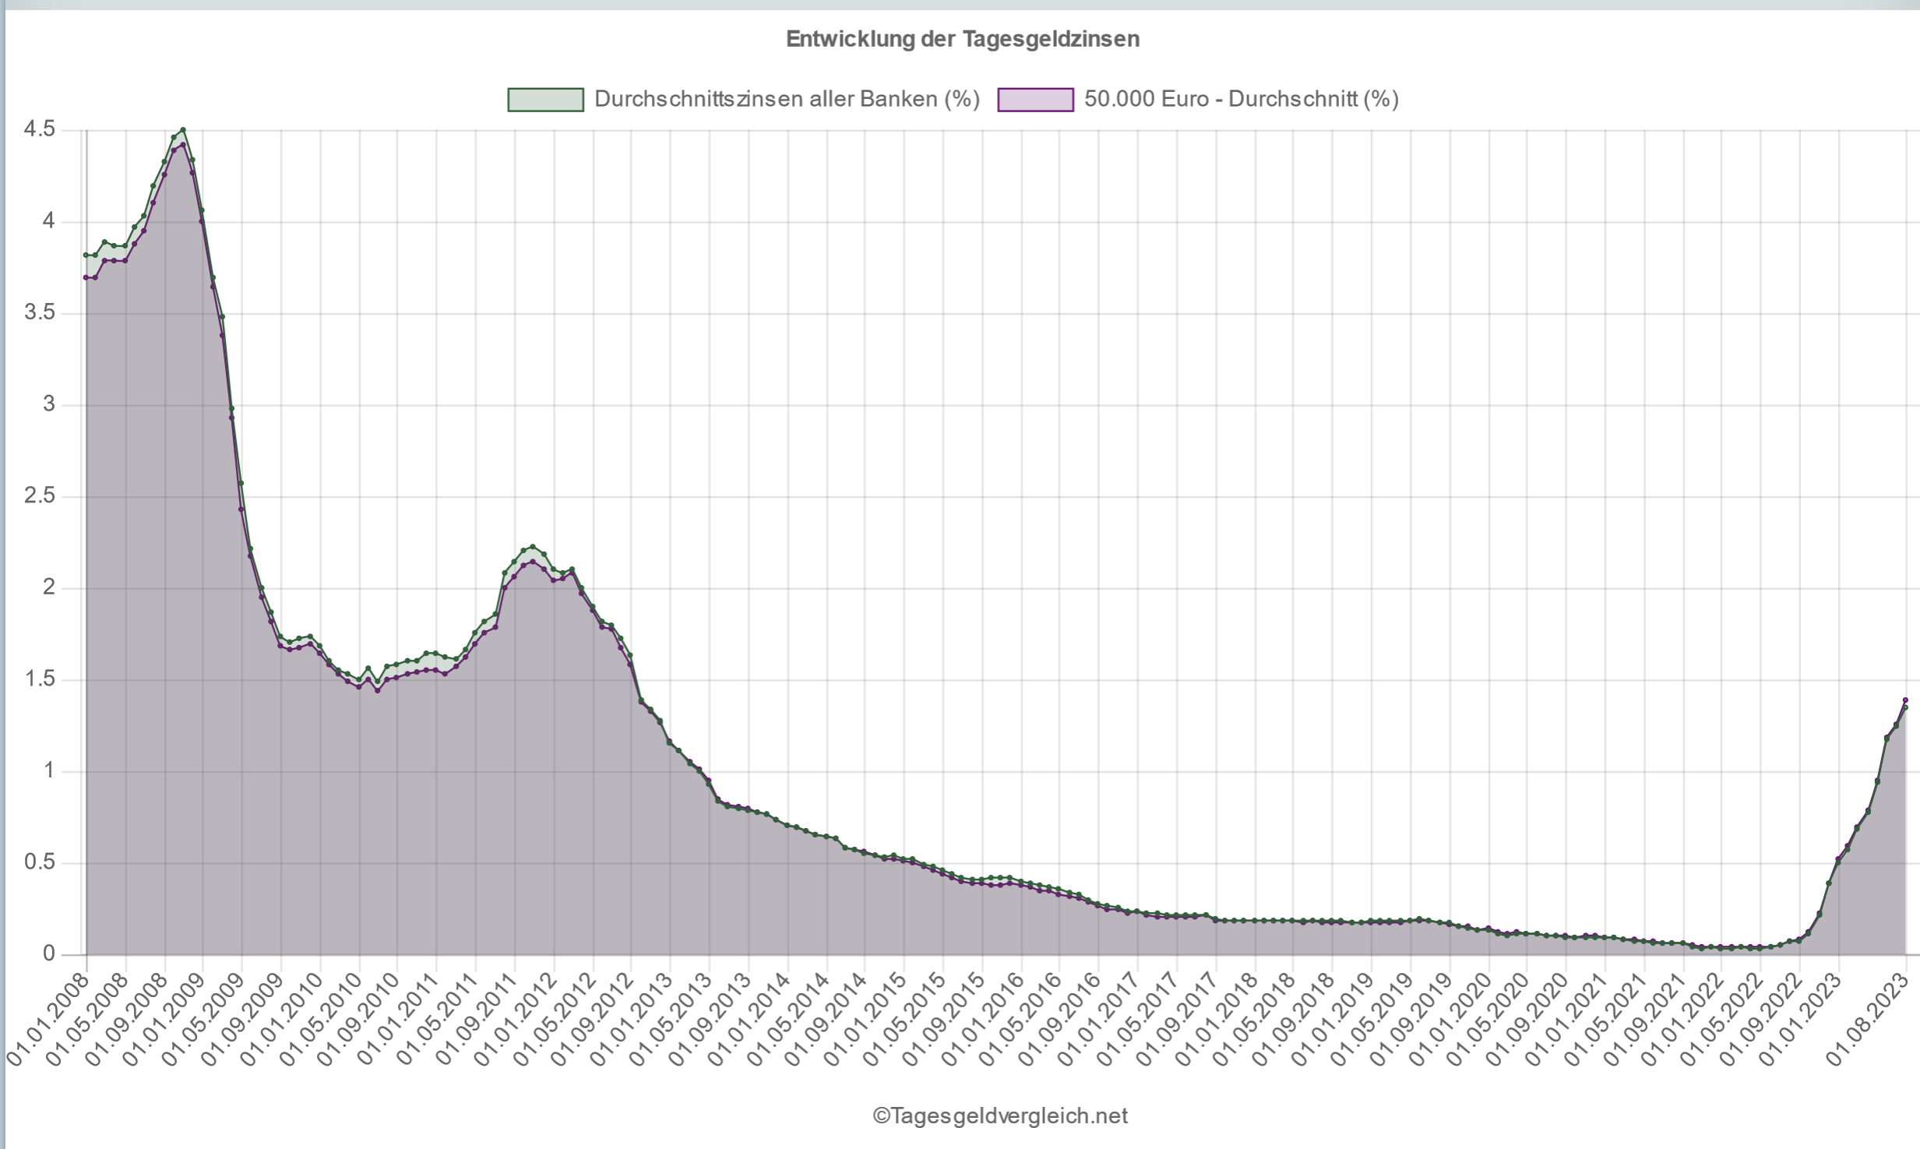Image resolution: width=1920 pixels, height=1149 pixels.
Task: Click the highest green data point at 4.5
Action: (x=183, y=130)
